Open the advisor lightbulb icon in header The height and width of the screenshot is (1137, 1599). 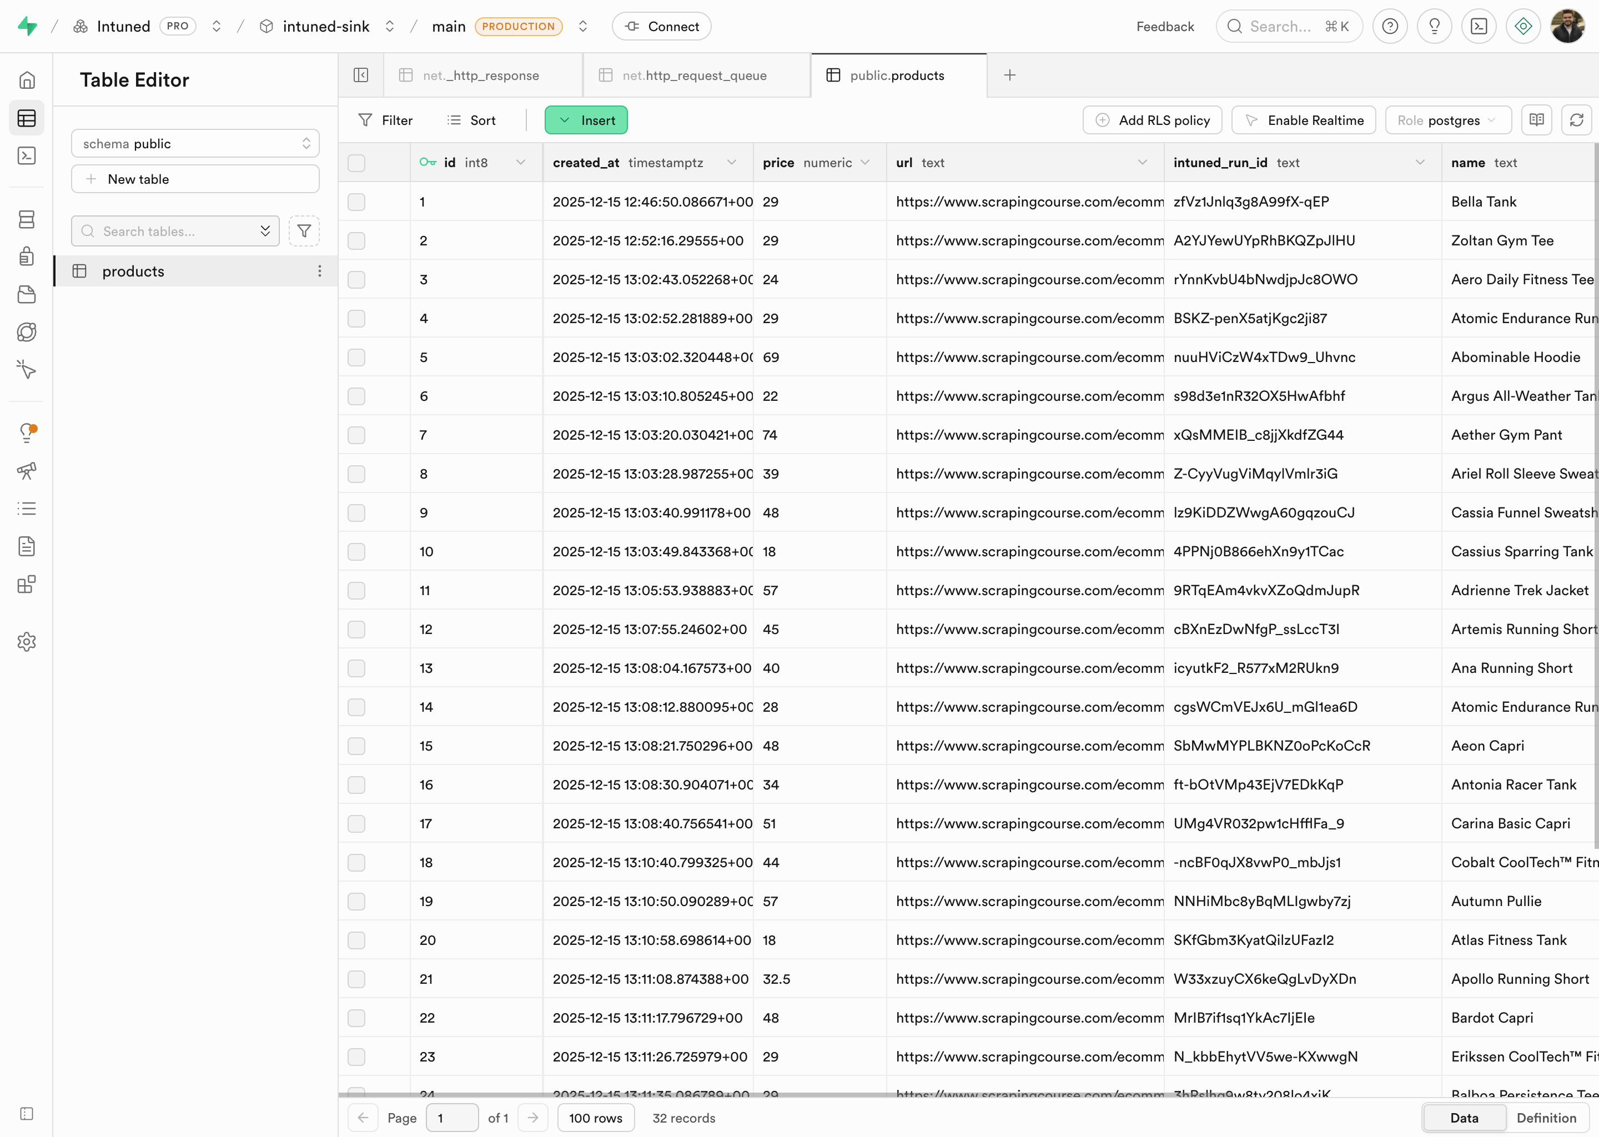[x=1434, y=27]
